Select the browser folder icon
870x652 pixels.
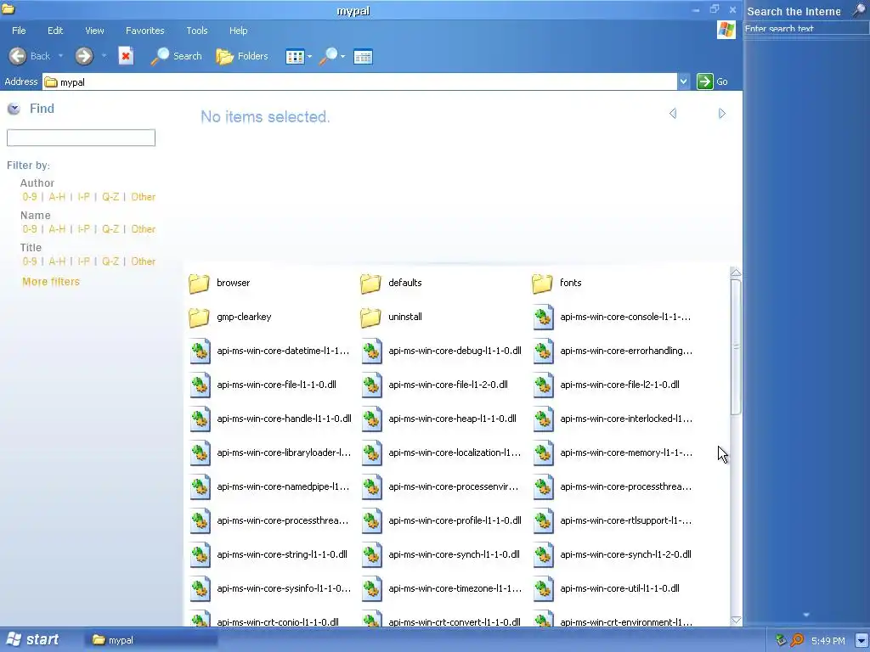tap(199, 283)
